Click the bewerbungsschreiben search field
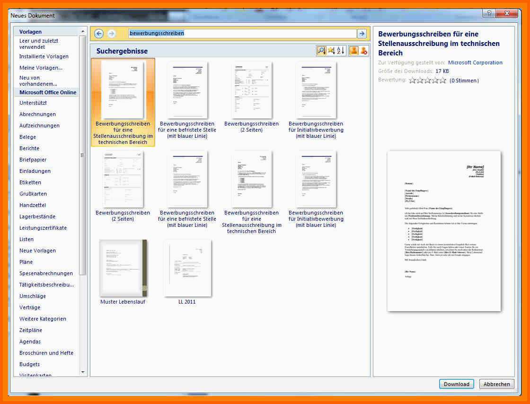This screenshot has width=530, height=404. click(x=242, y=34)
